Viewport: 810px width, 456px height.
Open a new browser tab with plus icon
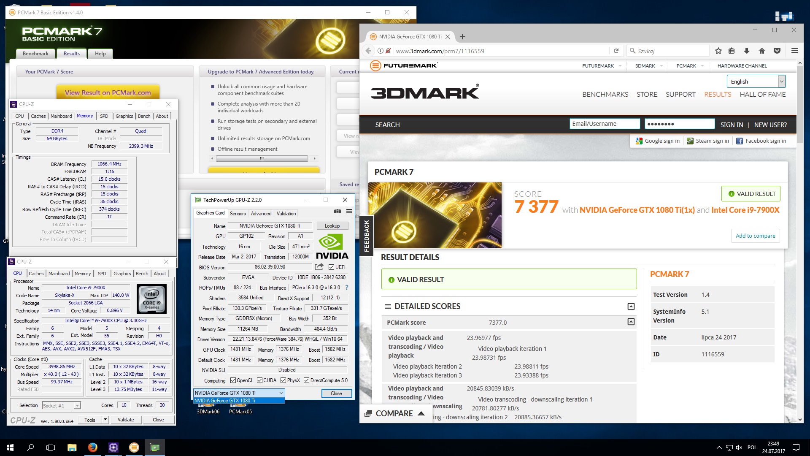462,37
